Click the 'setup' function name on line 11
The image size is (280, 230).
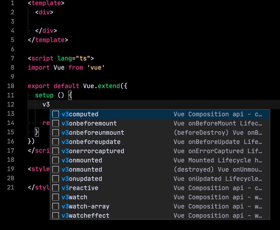click(x=44, y=95)
